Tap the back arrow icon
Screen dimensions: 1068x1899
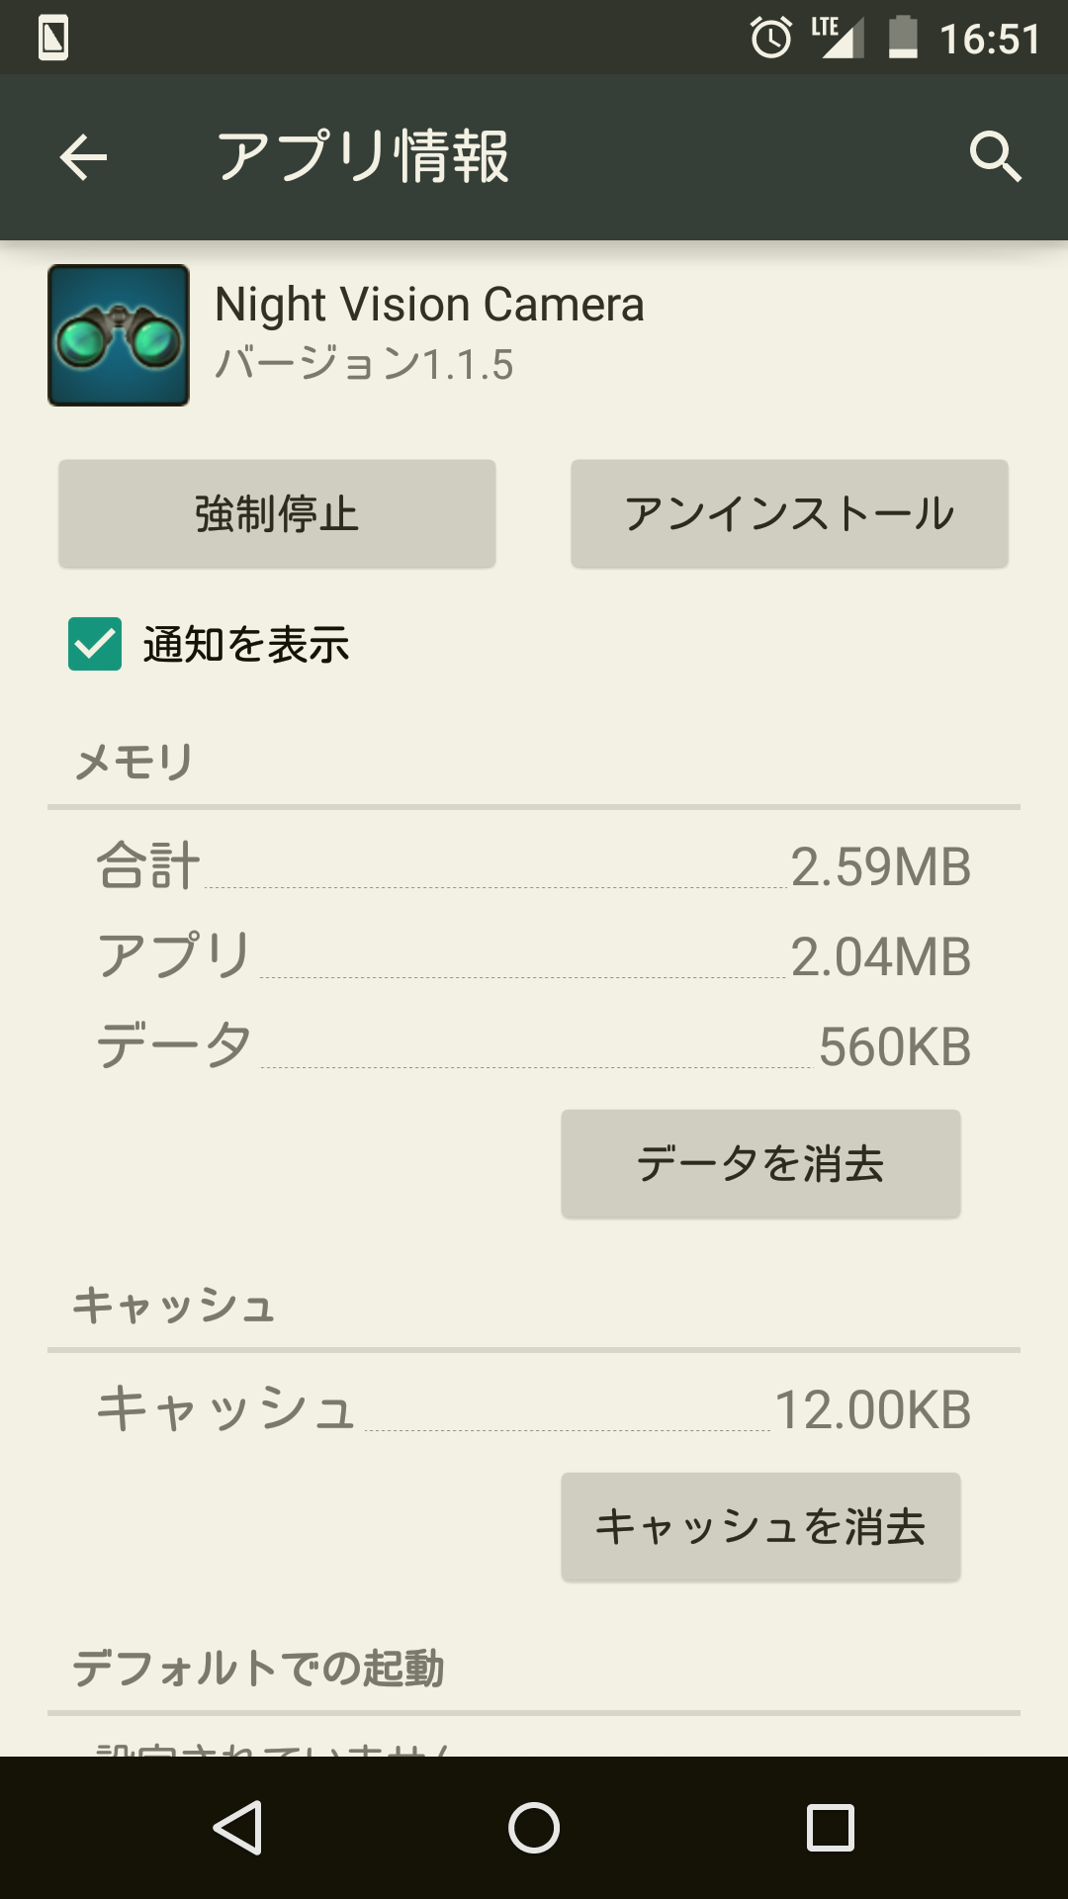point(83,157)
